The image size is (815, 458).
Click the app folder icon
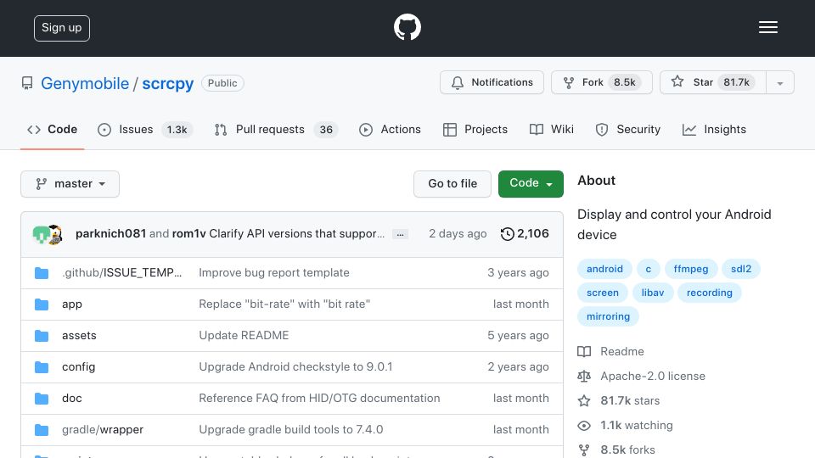point(42,304)
